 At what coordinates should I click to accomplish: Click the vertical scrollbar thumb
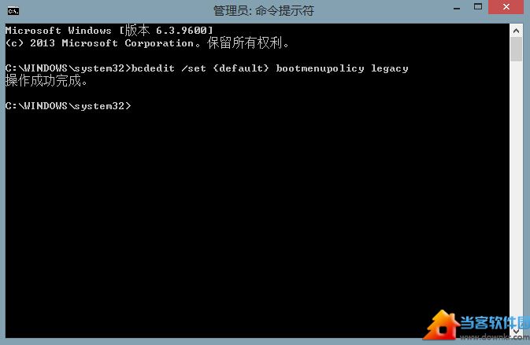click(516, 50)
